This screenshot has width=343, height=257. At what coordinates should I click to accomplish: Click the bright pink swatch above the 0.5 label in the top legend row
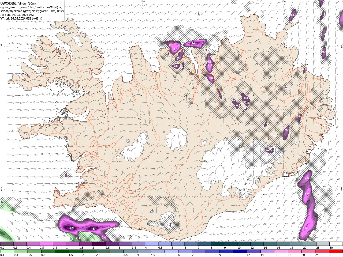click(x=46, y=244)
